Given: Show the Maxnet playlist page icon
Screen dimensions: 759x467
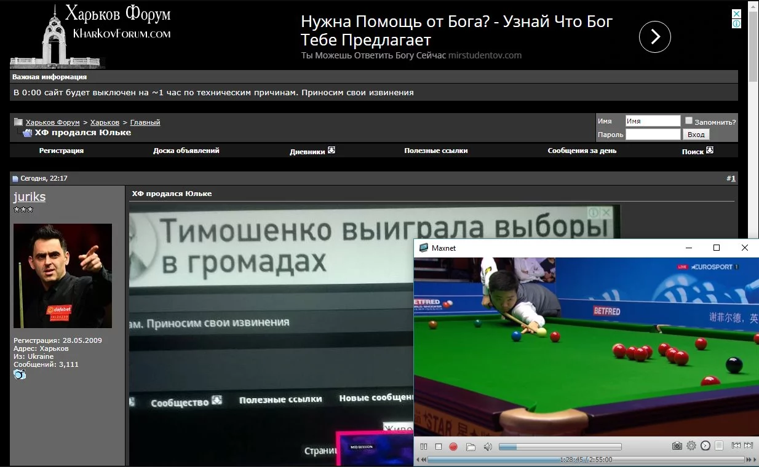Looking at the screenshot, I should pyautogui.click(x=719, y=446).
